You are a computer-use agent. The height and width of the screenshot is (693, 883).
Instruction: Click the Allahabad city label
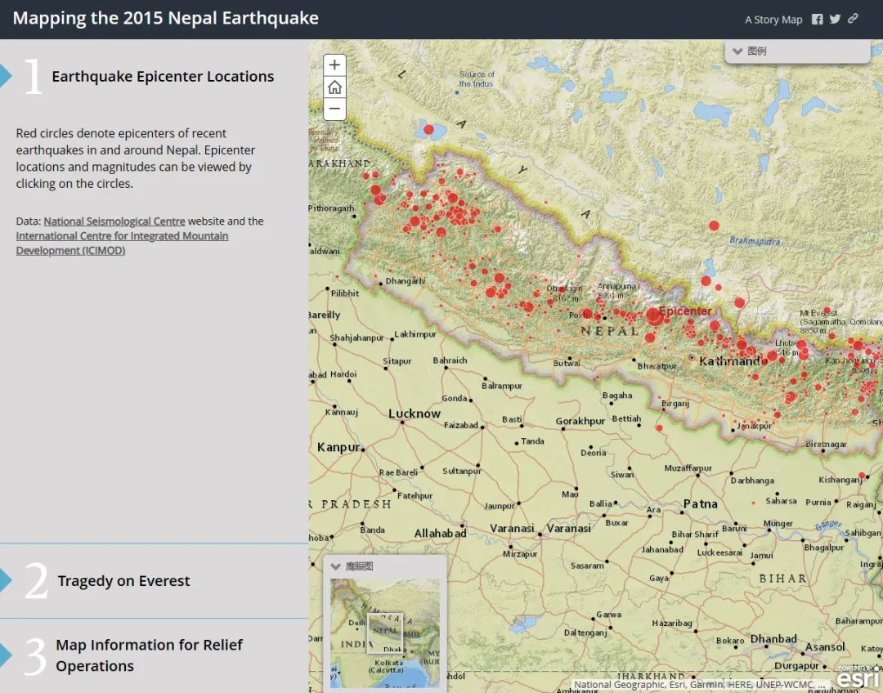[x=441, y=533]
